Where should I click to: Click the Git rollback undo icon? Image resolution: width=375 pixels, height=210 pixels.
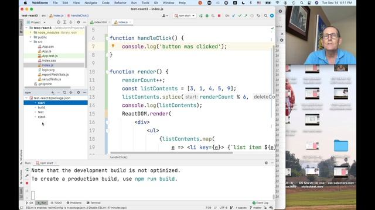coord(258,16)
